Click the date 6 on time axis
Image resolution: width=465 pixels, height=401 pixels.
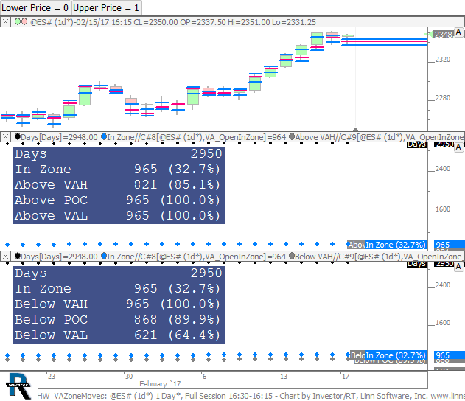[x=204, y=377]
